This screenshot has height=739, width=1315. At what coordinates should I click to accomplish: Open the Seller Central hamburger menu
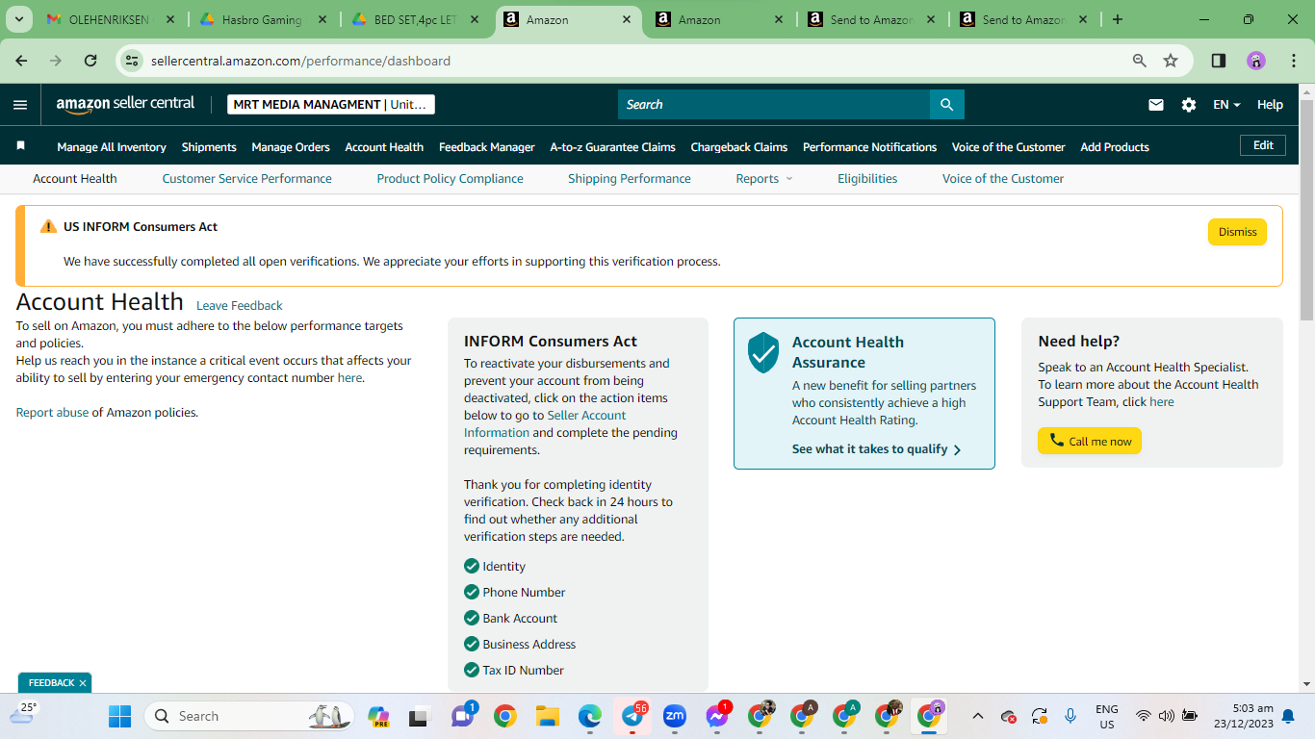click(x=20, y=105)
